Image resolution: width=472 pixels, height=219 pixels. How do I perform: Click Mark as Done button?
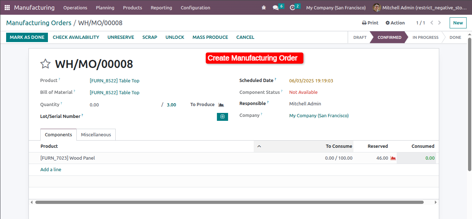click(x=27, y=37)
